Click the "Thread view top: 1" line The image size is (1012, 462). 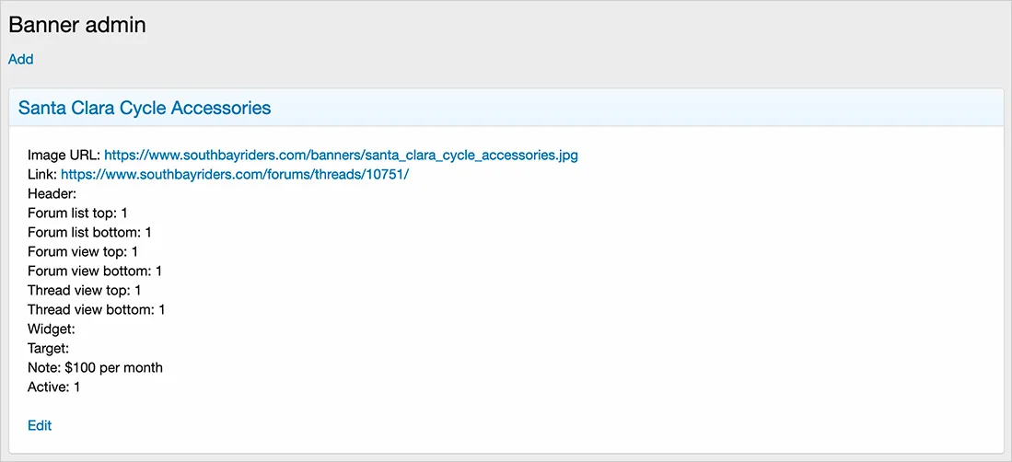tap(84, 290)
